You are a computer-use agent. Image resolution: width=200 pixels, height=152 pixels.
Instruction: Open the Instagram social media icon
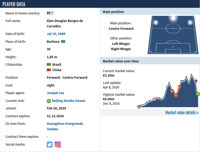coord(57,144)
